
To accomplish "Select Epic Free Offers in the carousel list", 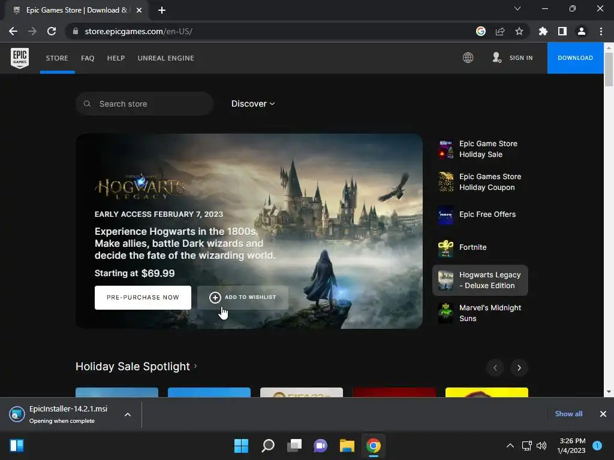I will click(x=480, y=215).
